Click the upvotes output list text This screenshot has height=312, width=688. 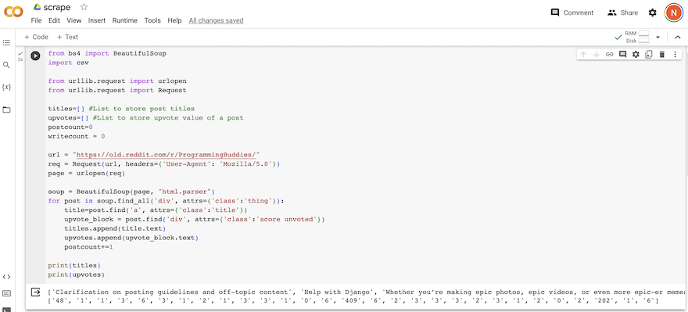pyautogui.click(x=353, y=300)
